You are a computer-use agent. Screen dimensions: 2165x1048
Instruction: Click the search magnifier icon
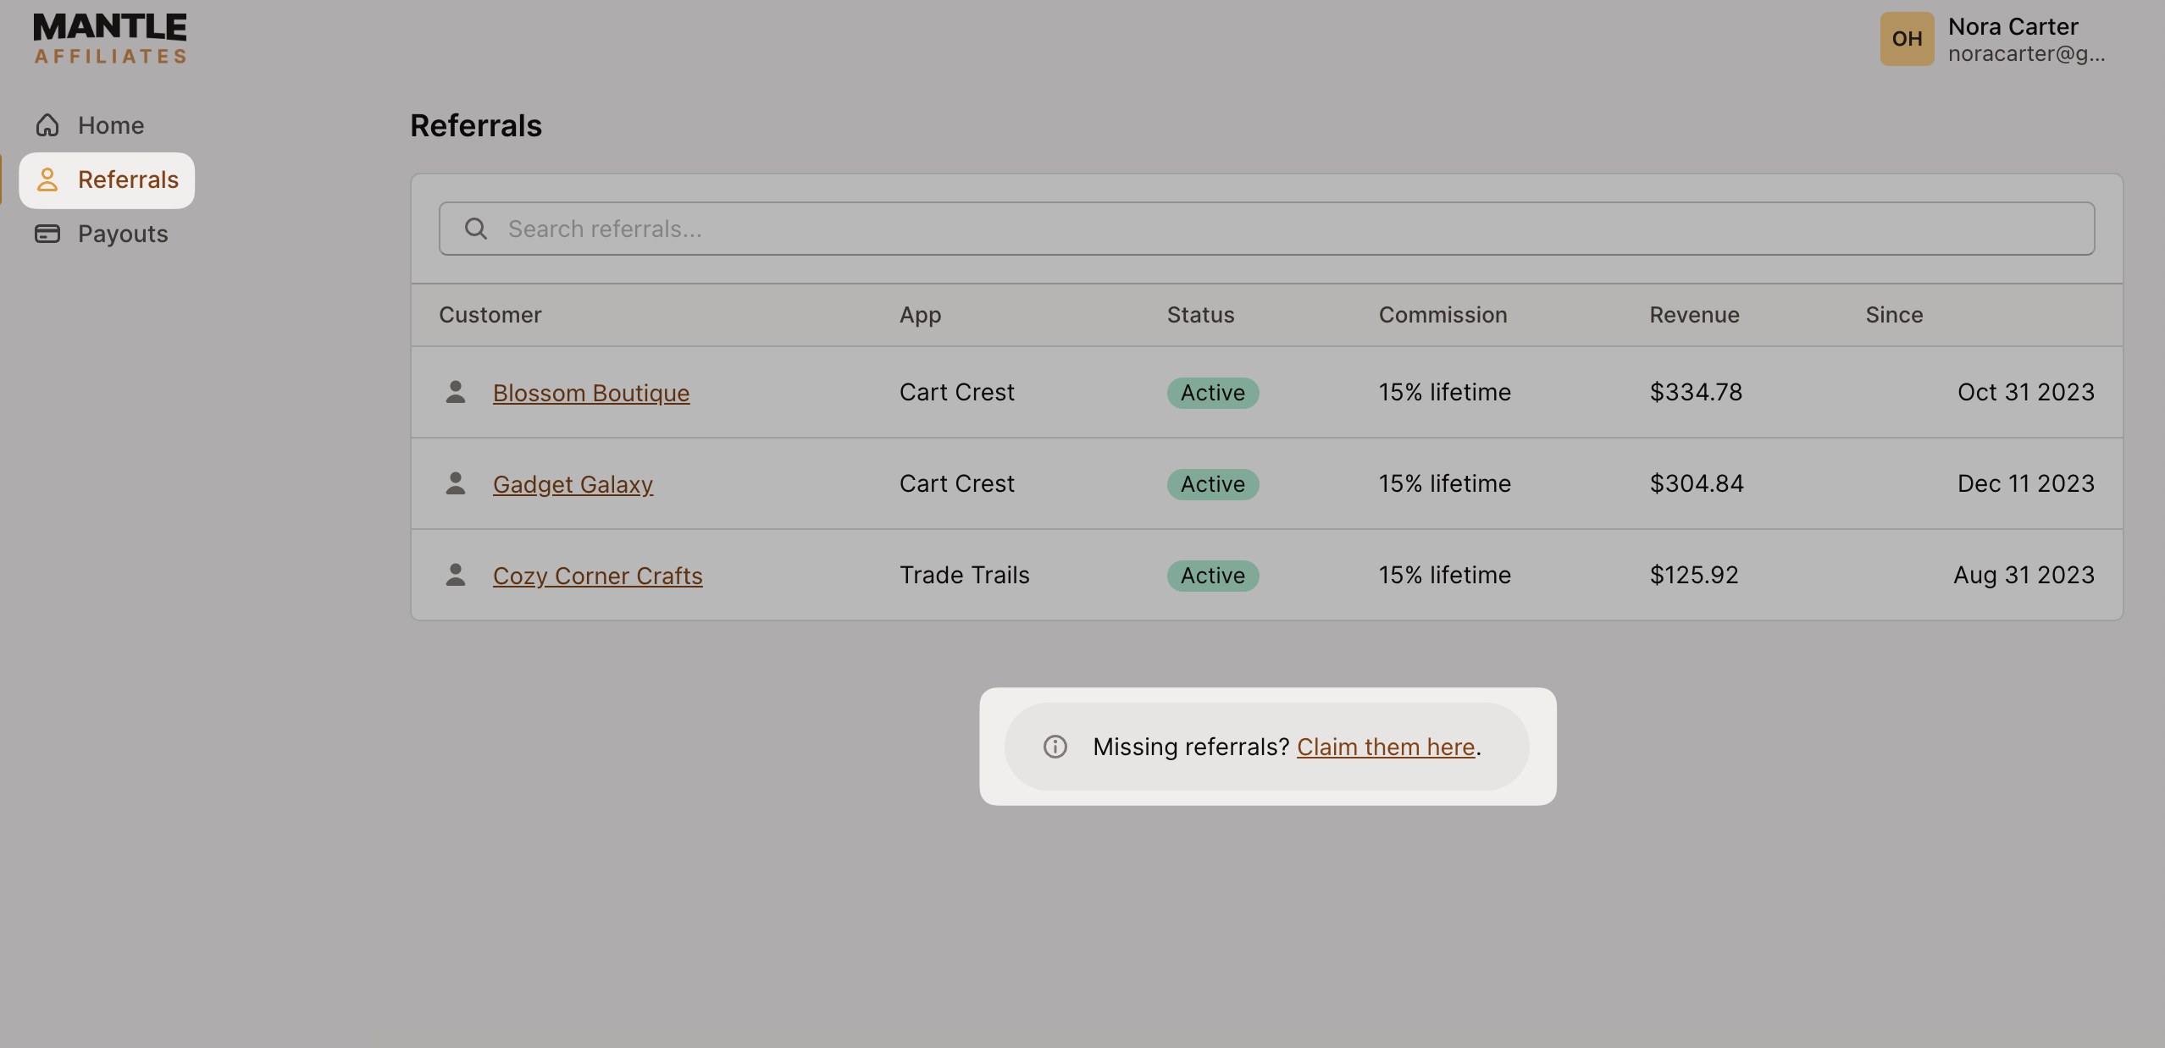tap(475, 228)
